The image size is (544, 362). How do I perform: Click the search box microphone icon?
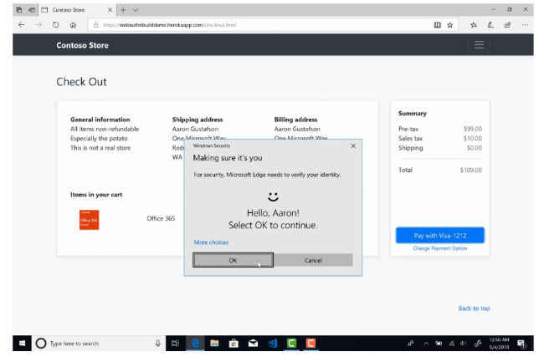click(158, 344)
